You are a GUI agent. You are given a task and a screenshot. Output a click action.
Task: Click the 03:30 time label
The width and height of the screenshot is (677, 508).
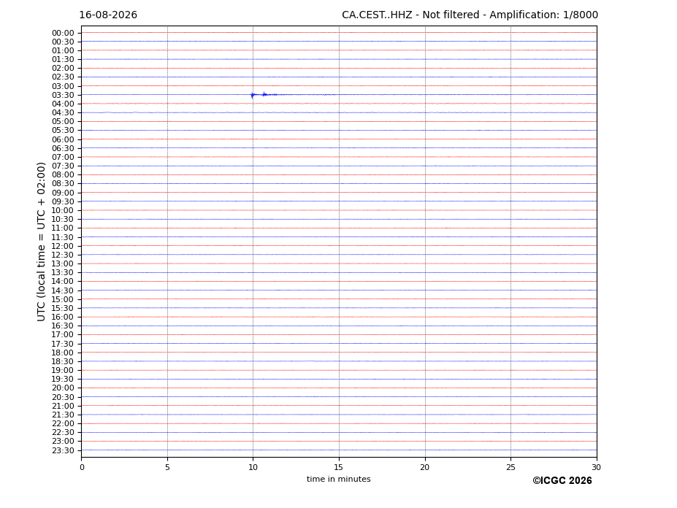(x=63, y=95)
